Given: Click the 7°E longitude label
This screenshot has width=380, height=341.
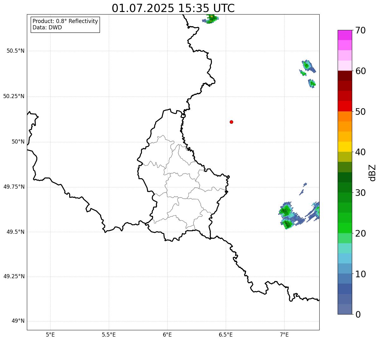Looking at the screenshot, I should 284,334.
